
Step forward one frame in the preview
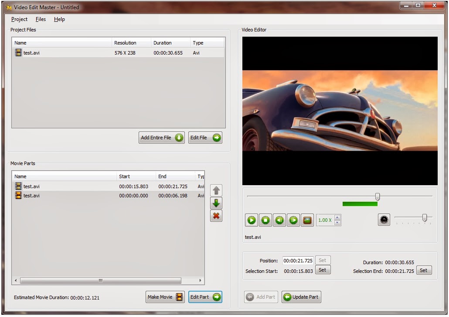(x=293, y=220)
